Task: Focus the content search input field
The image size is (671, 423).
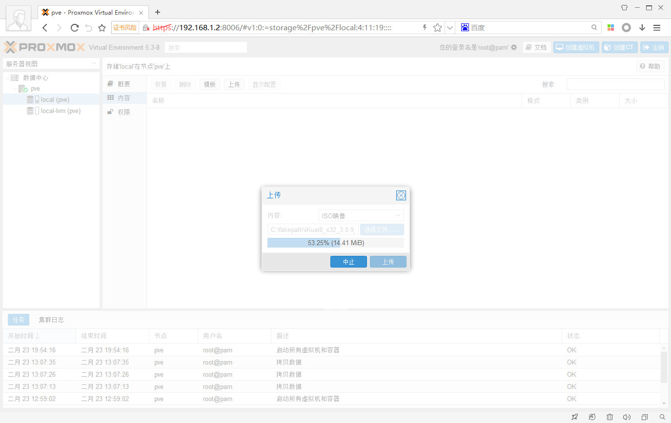Action: coord(615,84)
